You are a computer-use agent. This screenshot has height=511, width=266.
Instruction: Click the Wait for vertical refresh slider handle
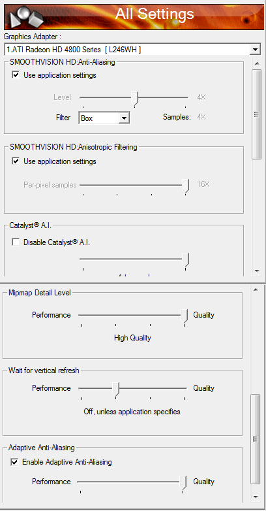click(116, 389)
